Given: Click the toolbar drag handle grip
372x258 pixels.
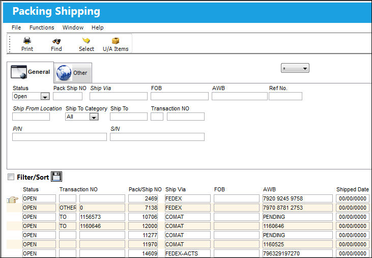Looking at the screenshot, I should (10, 44).
